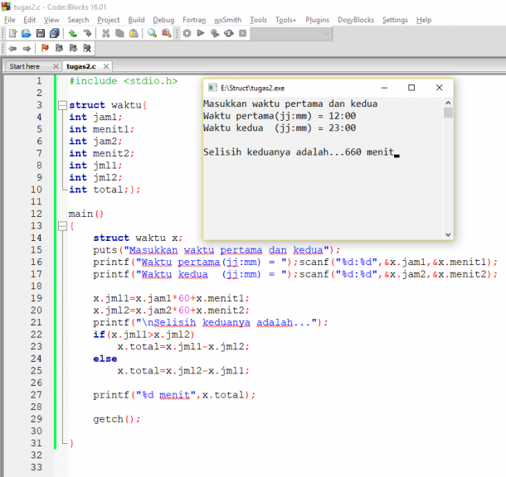This screenshot has width=506, height=477.
Task: Click the Build gear icon
Action: (187, 33)
